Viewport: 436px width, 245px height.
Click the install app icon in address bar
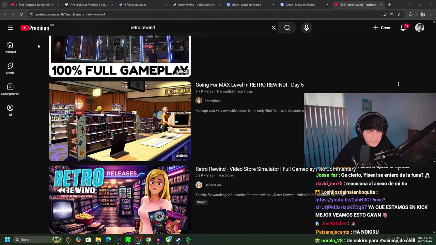[385, 14]
